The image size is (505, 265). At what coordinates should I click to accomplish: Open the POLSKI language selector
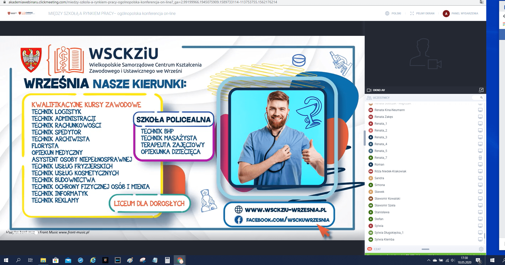[x=396, y=13]
